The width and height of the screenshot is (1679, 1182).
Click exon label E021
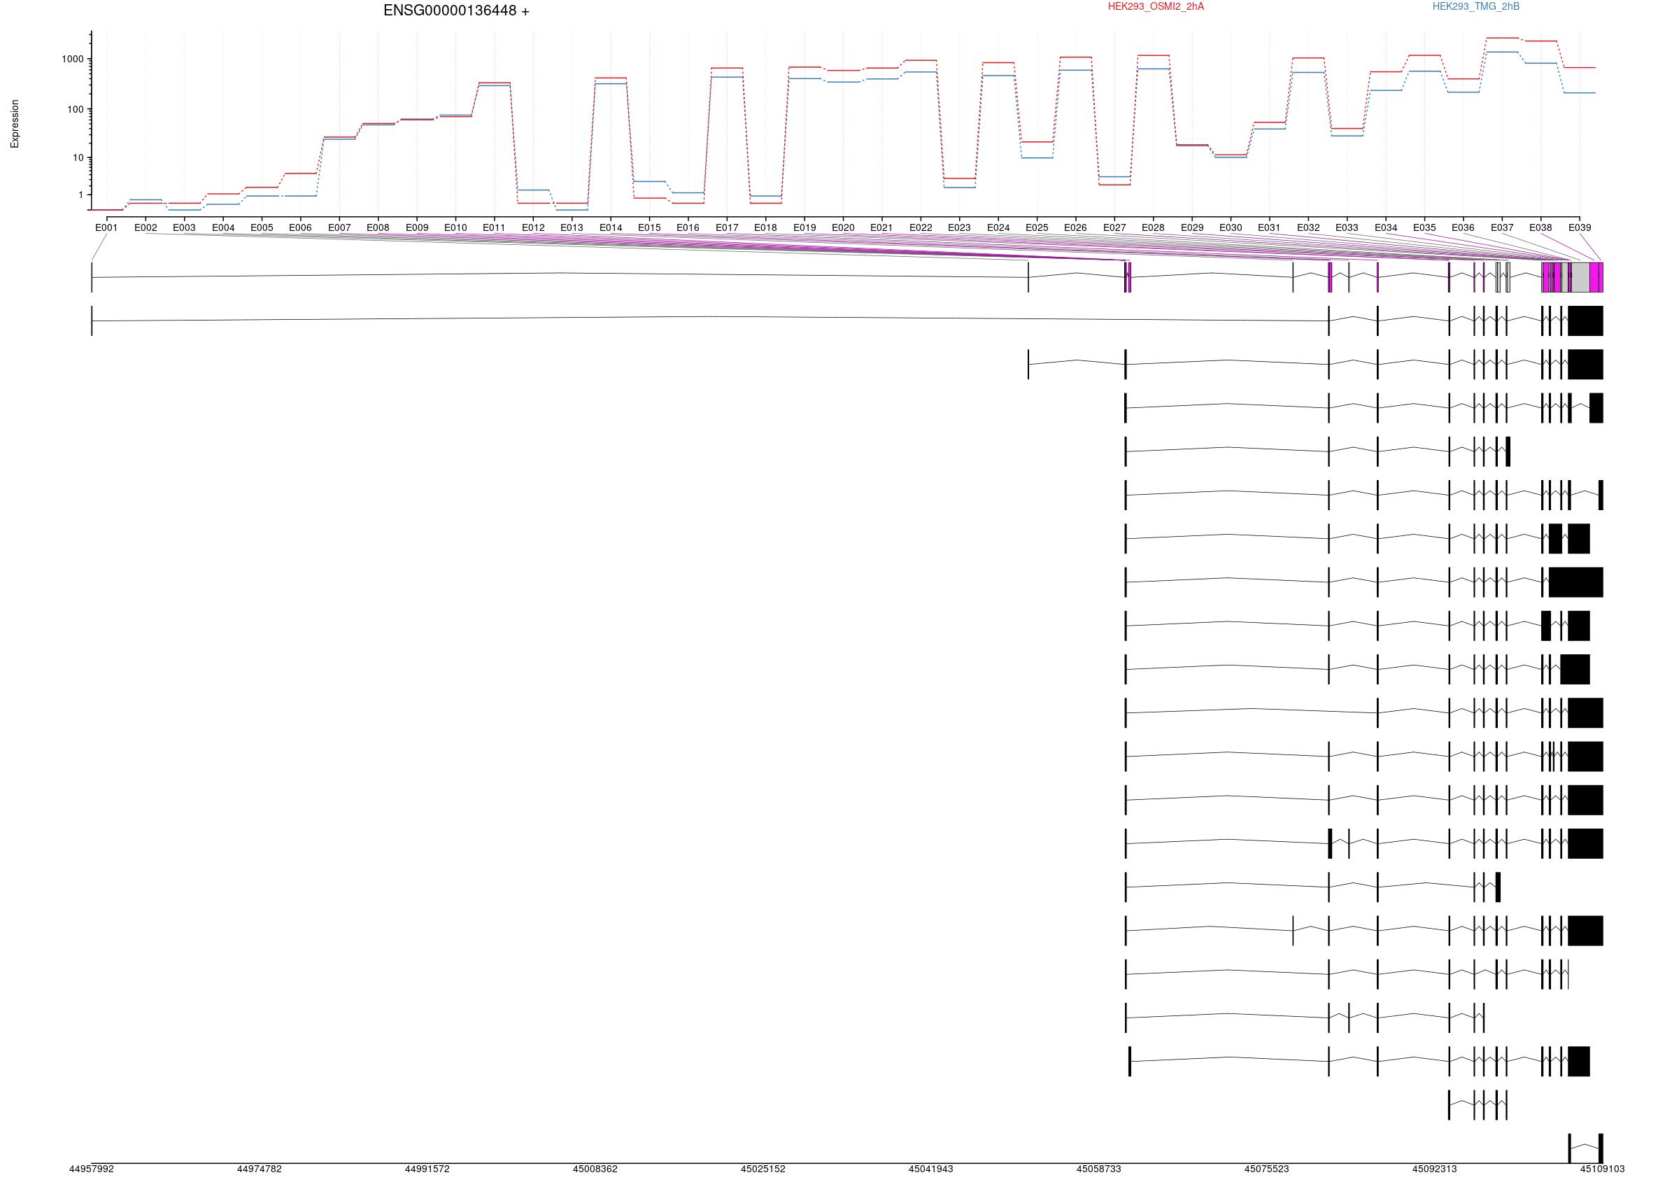coord(882,227)
